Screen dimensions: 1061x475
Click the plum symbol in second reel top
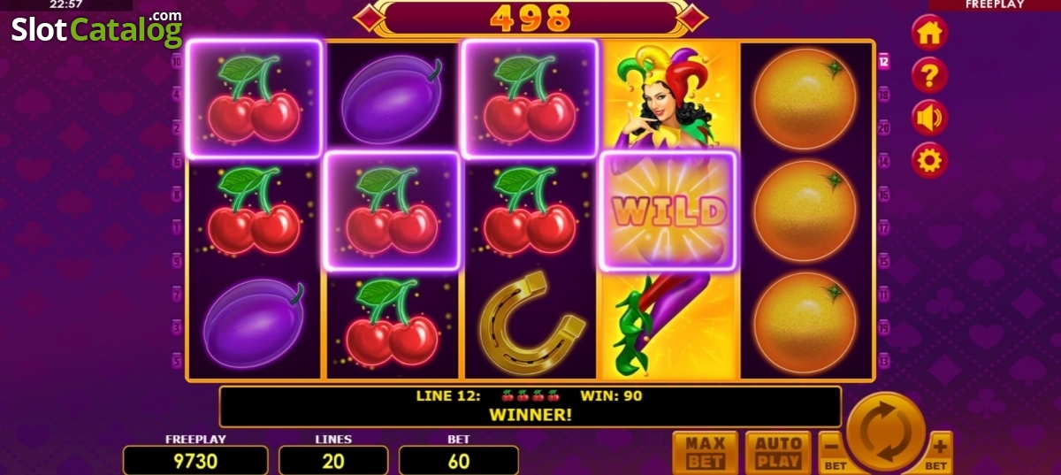coord(392,98)
